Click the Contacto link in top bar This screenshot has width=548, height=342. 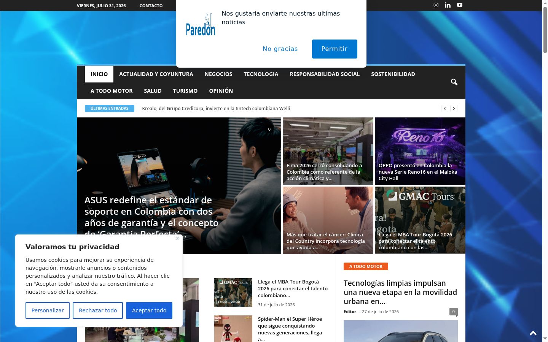(151, 6)
